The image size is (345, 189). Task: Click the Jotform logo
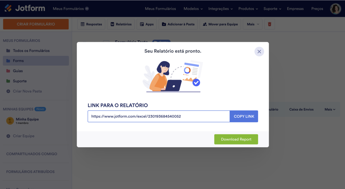click(x=25, y=8)
